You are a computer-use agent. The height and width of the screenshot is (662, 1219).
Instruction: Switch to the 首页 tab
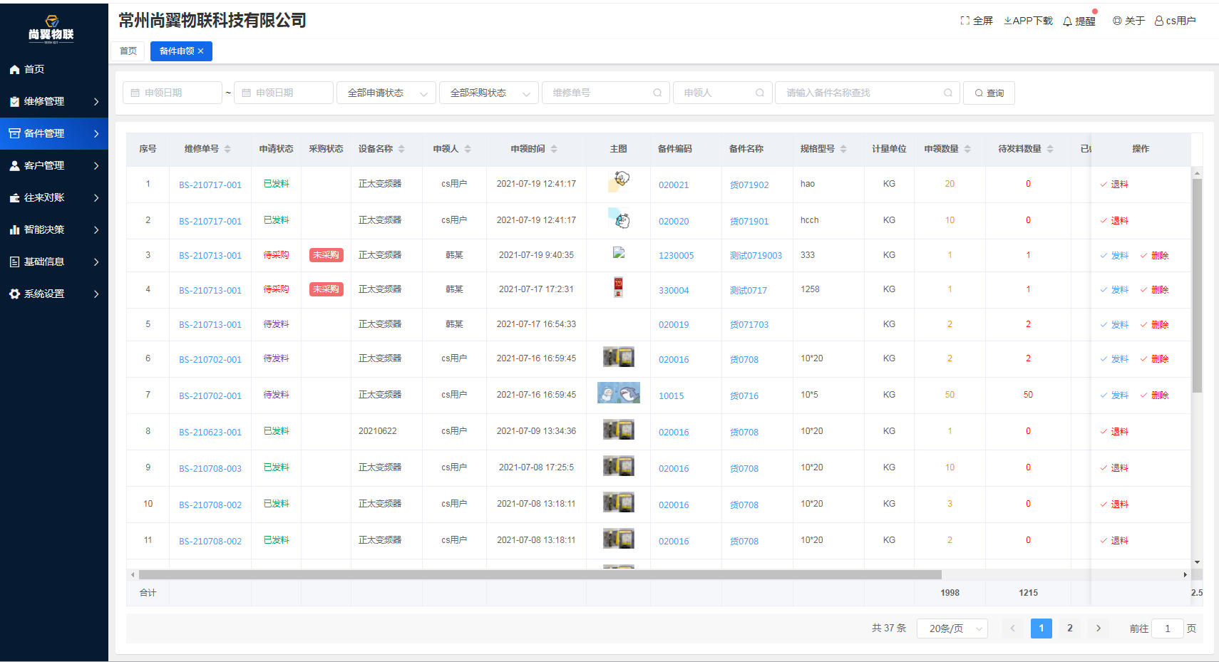(128, 51)
